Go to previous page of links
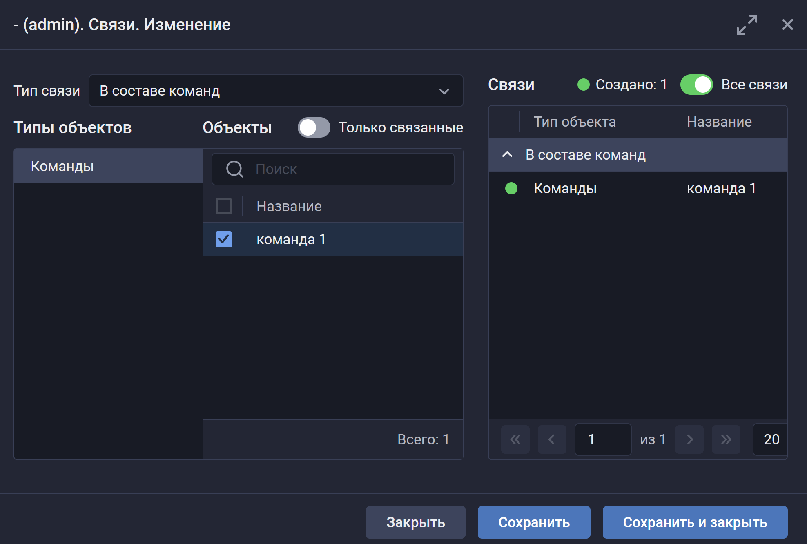The width and height of the screenshot is (807, 544). (552, 439)
